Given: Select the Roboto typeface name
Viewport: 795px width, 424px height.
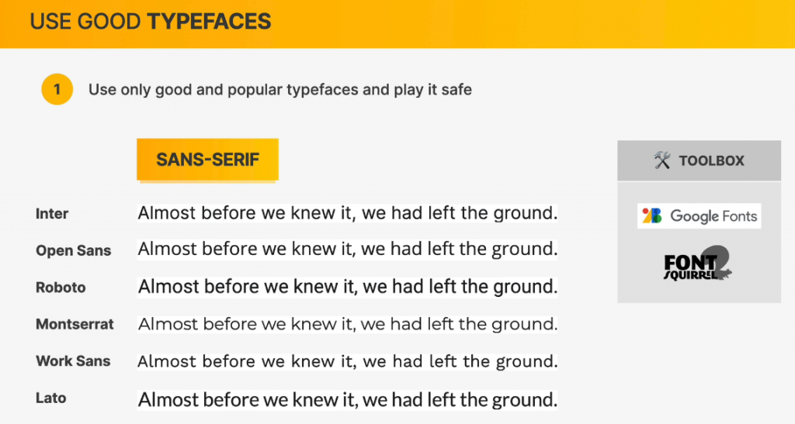Looking at the screenshot, I should [61, 288].
